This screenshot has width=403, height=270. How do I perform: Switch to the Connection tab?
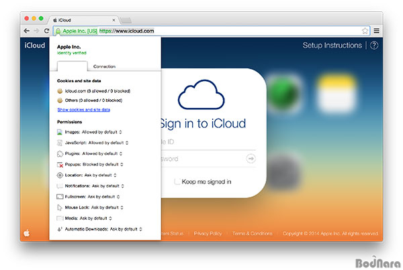click(x=104, y=66)
